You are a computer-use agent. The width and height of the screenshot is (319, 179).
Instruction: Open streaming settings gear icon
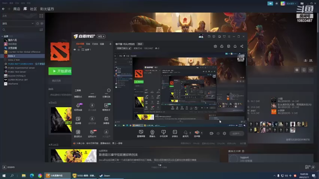click(224, 133)
